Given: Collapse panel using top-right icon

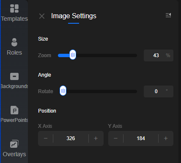Looking at the screenshot, I should point(168,15).
